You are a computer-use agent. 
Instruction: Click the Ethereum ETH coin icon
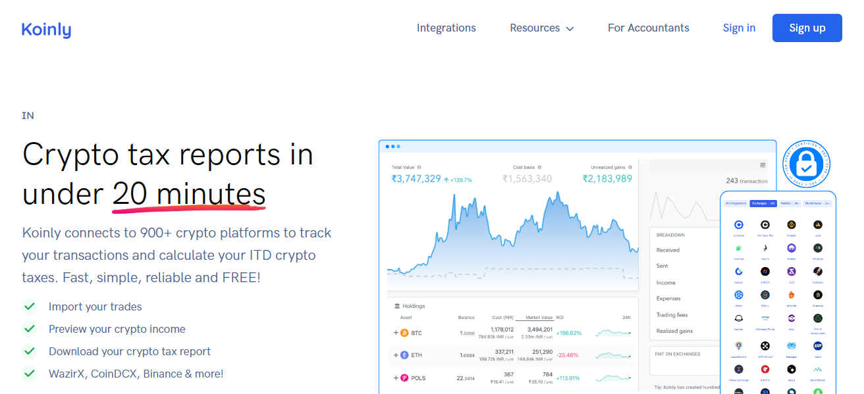click(404, 355)
